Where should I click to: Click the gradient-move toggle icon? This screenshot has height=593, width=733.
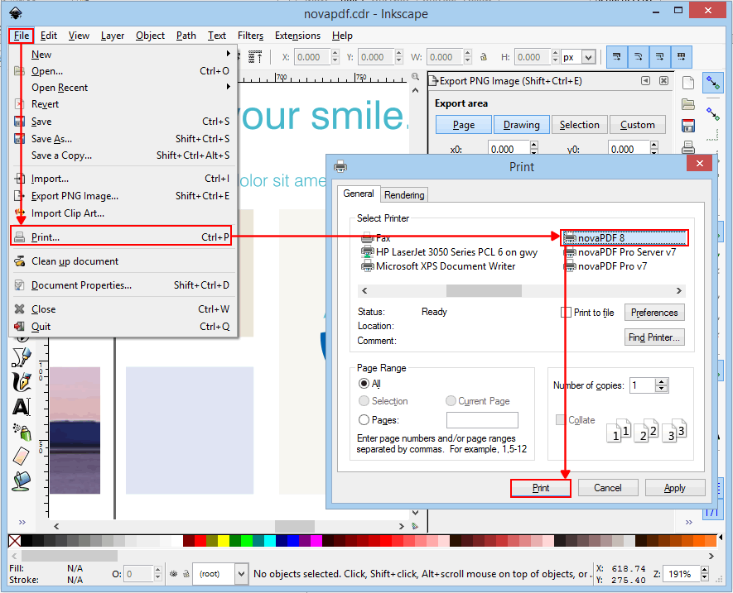659,57
